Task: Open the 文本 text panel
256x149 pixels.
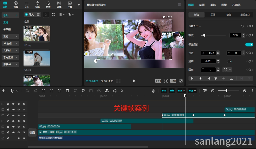Action: click(27, 4)
